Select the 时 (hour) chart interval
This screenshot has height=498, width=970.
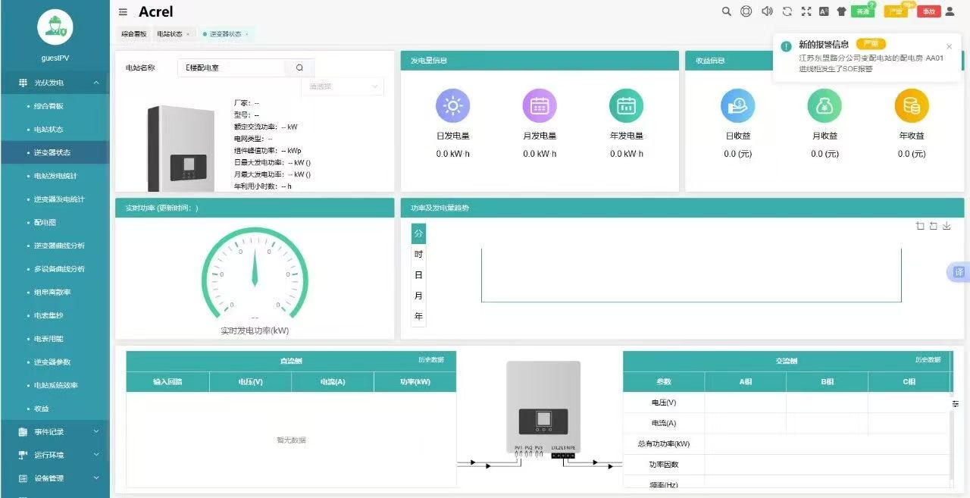coord(418,254)
